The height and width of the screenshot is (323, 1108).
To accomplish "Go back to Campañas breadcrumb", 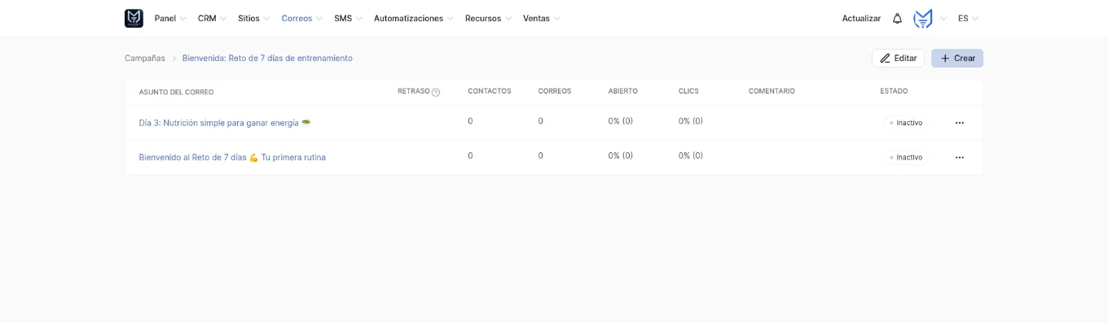I will pos(145,59).
